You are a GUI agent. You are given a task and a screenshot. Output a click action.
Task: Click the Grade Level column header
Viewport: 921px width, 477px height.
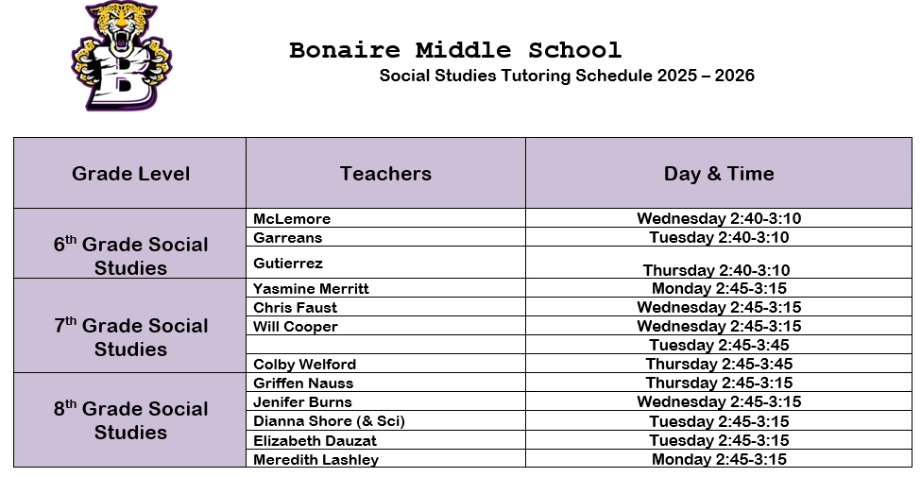pyautogui.click(x=130, y=174)
